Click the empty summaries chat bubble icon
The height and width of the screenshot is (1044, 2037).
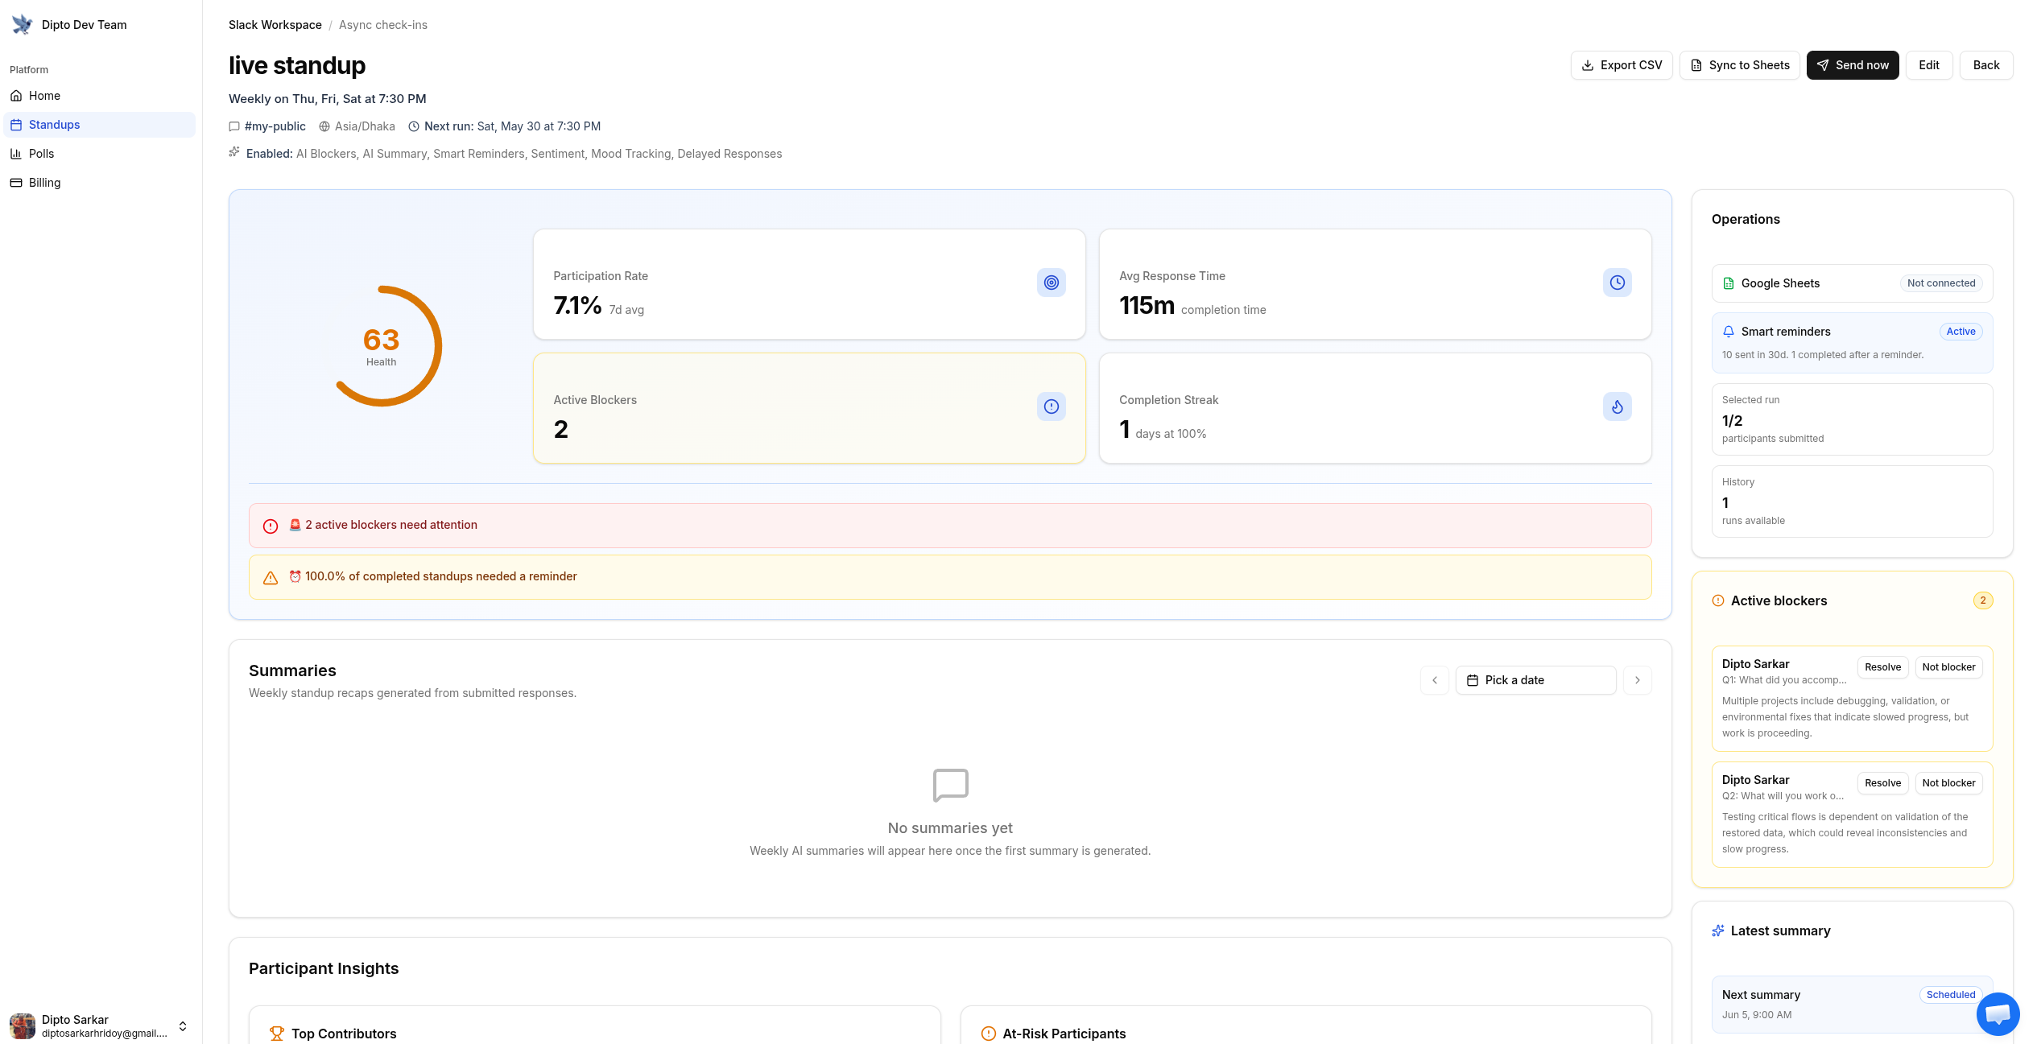(x=951, y=785)
